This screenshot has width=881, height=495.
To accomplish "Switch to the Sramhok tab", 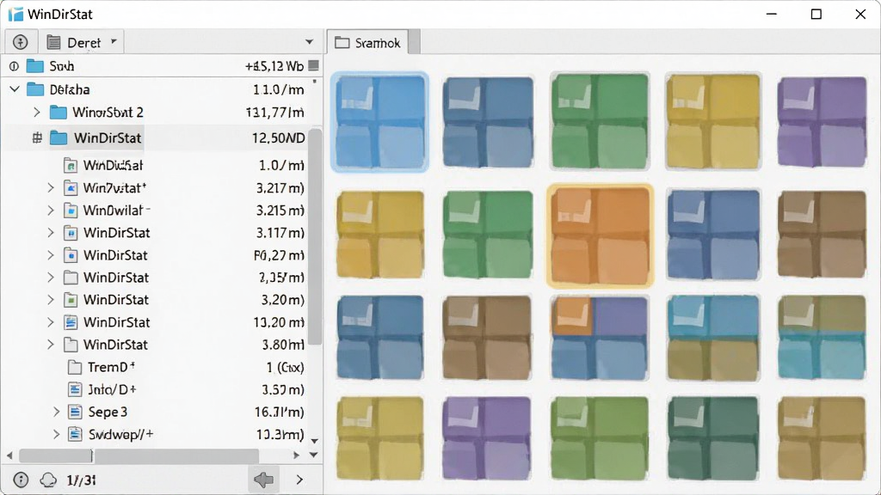I will (x=368, y=43).
